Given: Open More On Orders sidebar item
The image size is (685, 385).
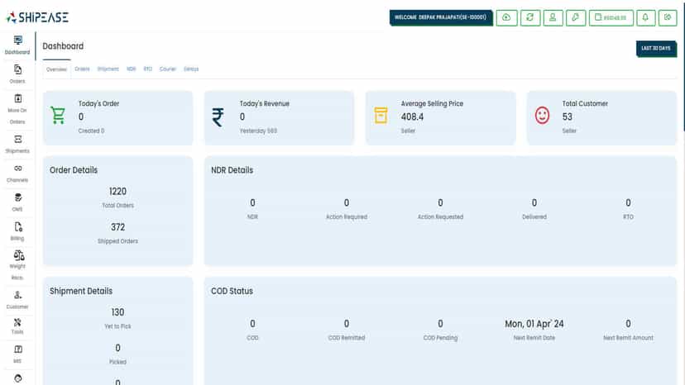Looking at the screenshot, I should (17, 109).
